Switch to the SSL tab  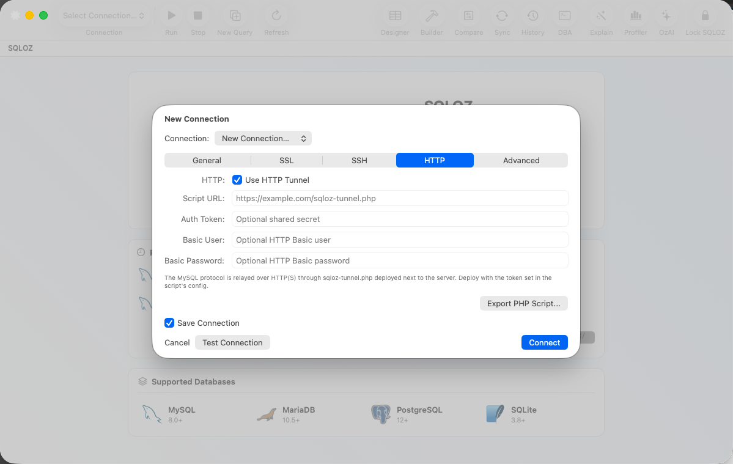pos(287,160)
